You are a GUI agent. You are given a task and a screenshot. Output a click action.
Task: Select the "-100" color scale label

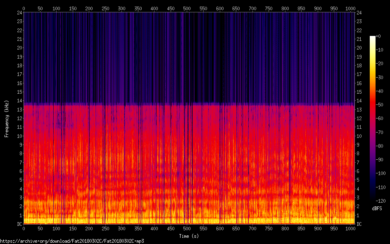380,173
